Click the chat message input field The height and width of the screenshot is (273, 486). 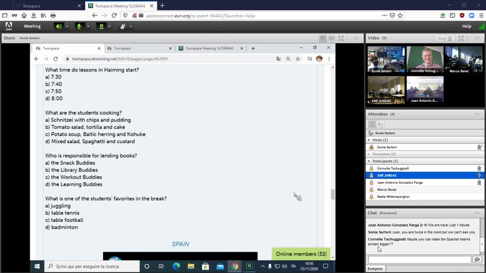coord(419,260)
